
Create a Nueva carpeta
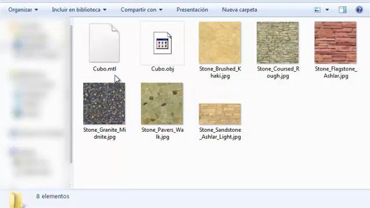click(x=239, y=10)
